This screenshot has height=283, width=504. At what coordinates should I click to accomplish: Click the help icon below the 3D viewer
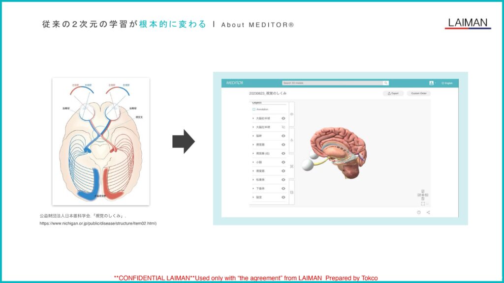point(419,212)
